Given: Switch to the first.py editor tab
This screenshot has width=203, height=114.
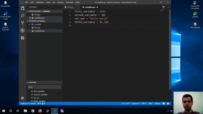Looking at the screenshot, I should coord(72,7).
